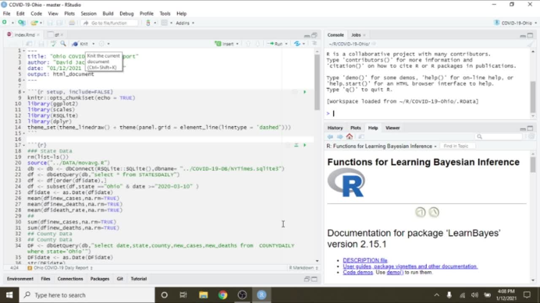Image resolution: width=540 pixels, height=303 pixels.
Task: Open File Explorer from the taskbar
Action: [x=203, y=295]
